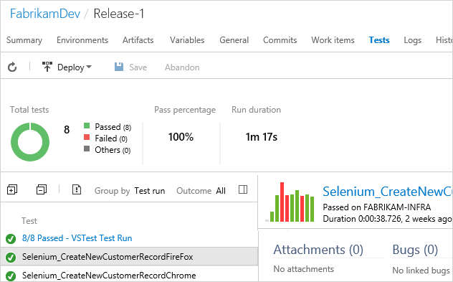The height and width of the screenshot is (282, 453).
Task: Go to the General tab
Action: (x=234, y=40)
